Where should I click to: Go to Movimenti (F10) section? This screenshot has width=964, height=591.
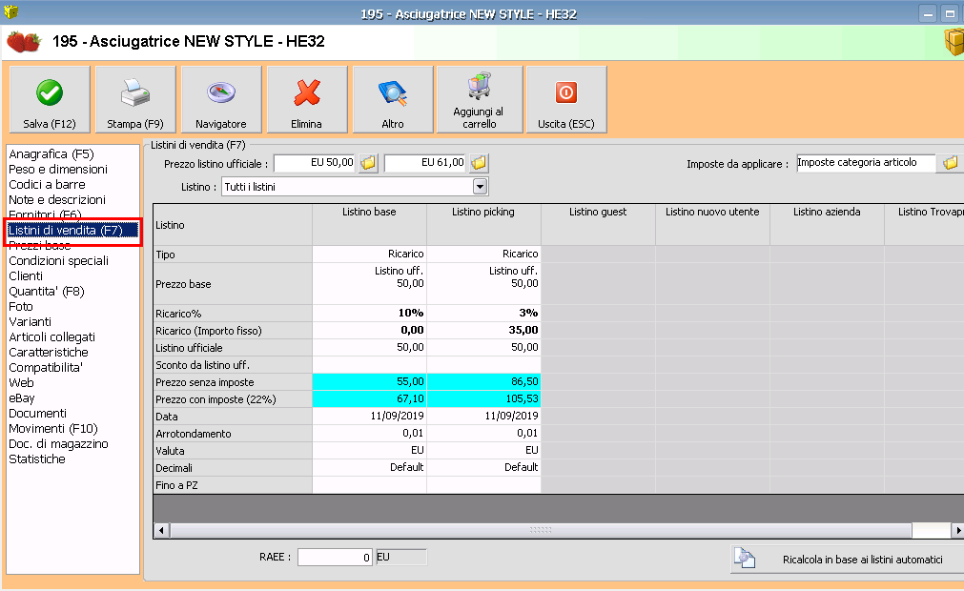[53, 428]
